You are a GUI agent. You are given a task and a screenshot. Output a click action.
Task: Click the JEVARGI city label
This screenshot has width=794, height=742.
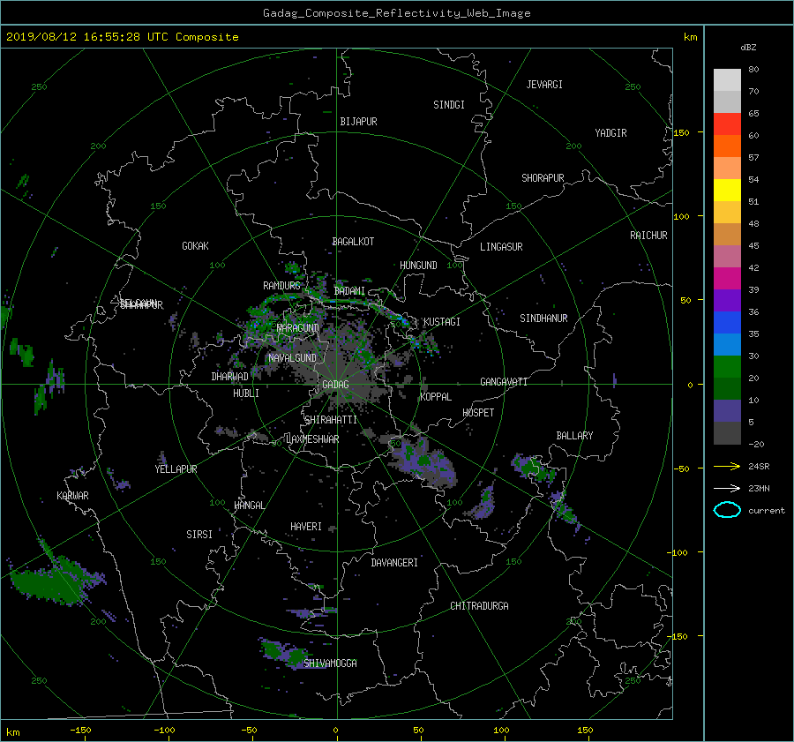tap(544, 85)
